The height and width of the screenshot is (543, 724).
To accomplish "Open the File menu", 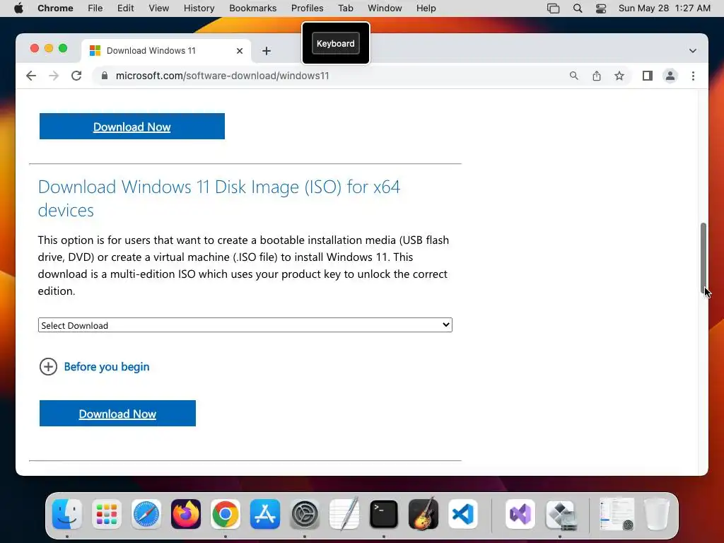I will click(95, 8).
